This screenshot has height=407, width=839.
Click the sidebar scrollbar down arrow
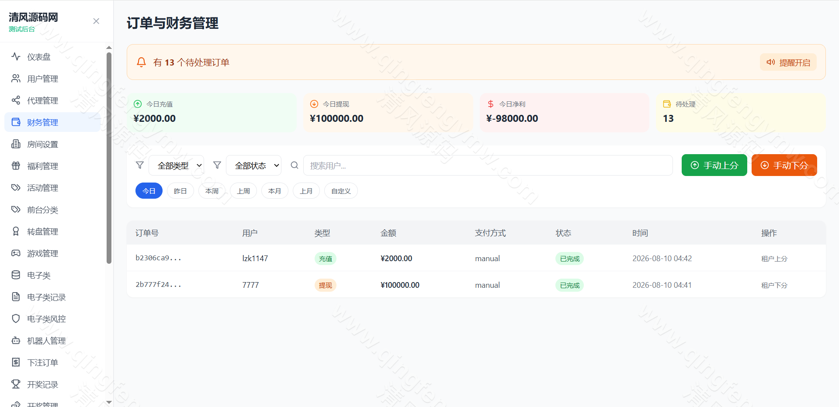[x=109, y=402]
